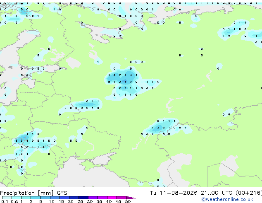Click the "(00+216)" forecast offset text
The height and width of the screenshot is (203, 262).
coord(249,193)
